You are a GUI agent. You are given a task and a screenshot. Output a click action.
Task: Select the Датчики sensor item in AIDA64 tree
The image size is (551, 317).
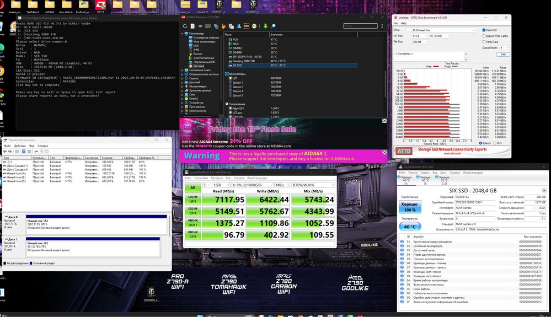198,66
